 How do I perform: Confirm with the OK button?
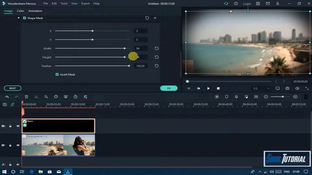click(x=169, y=88)
